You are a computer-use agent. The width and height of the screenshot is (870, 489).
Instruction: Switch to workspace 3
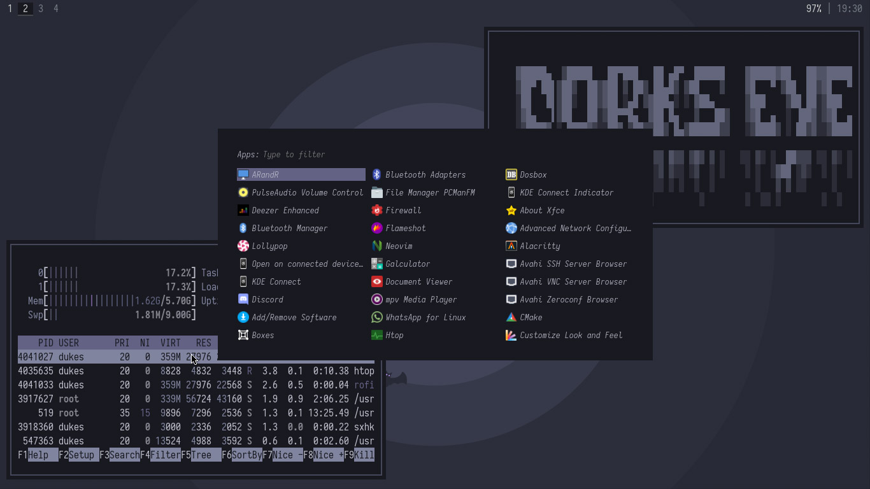tap(41, 8)
